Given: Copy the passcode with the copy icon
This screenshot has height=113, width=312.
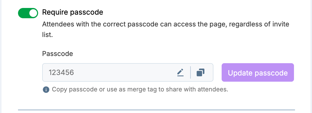Looking at the screenshot, I should 200,73.
